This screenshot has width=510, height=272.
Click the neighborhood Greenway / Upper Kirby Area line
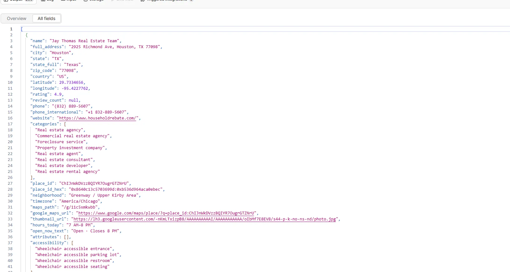85,195
